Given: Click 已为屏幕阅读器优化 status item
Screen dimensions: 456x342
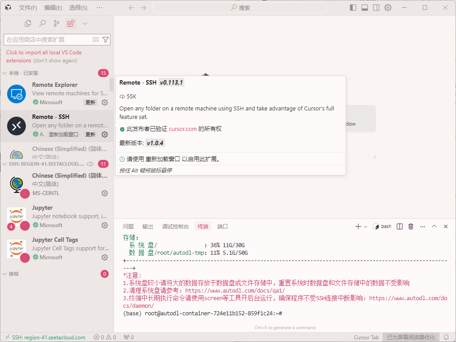Looking at the screenshot, I should [x=411, y=338].
